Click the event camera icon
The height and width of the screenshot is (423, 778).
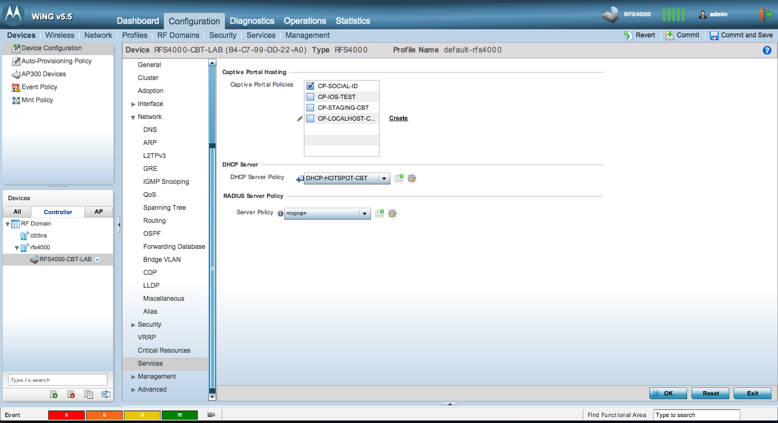coord(211,415)
